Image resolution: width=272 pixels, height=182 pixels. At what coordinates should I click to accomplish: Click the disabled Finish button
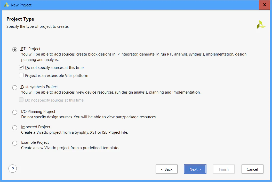[x=224, y=169]
